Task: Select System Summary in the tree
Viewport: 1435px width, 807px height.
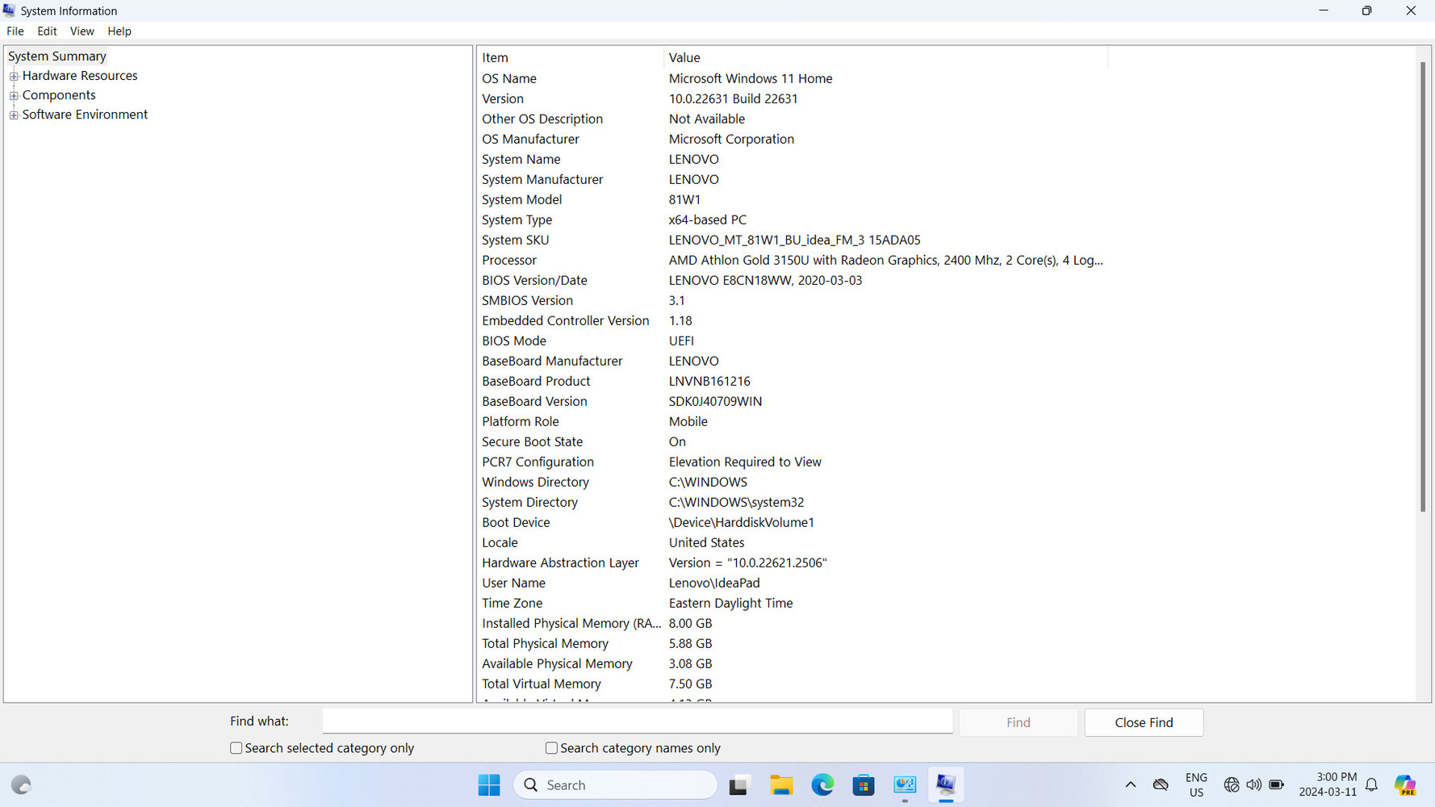Action: point(57,56)
